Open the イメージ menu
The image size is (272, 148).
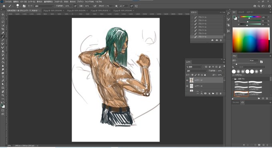tap(23, 2)
